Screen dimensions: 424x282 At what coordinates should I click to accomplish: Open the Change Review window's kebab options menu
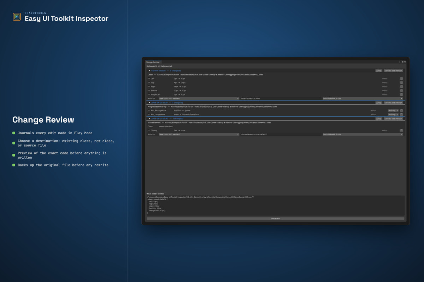tap(400, 62)
